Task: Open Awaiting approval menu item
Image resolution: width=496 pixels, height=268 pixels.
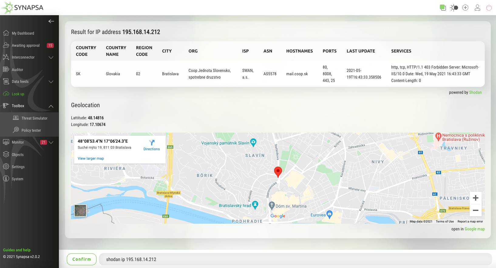Action: click(26, 46)
